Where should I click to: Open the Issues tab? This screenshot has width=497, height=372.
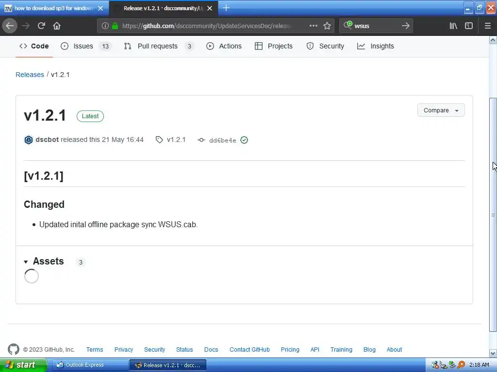pyautogui.click(x=85, y=46)
